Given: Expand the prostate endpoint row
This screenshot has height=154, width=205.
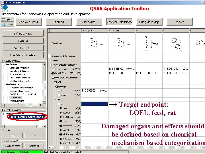Looking at the screenshot, I should [x=61, y=139].
